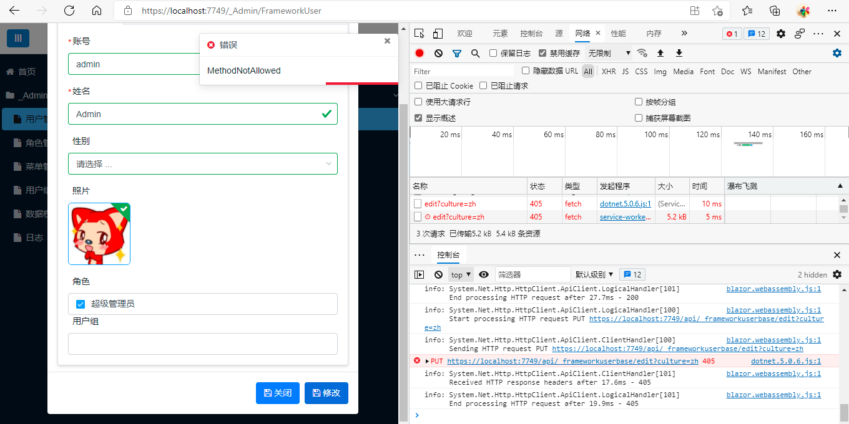This screenshot has height=424, width=849.
Task: Stop recording network log
Action: [x=419, y=53]
